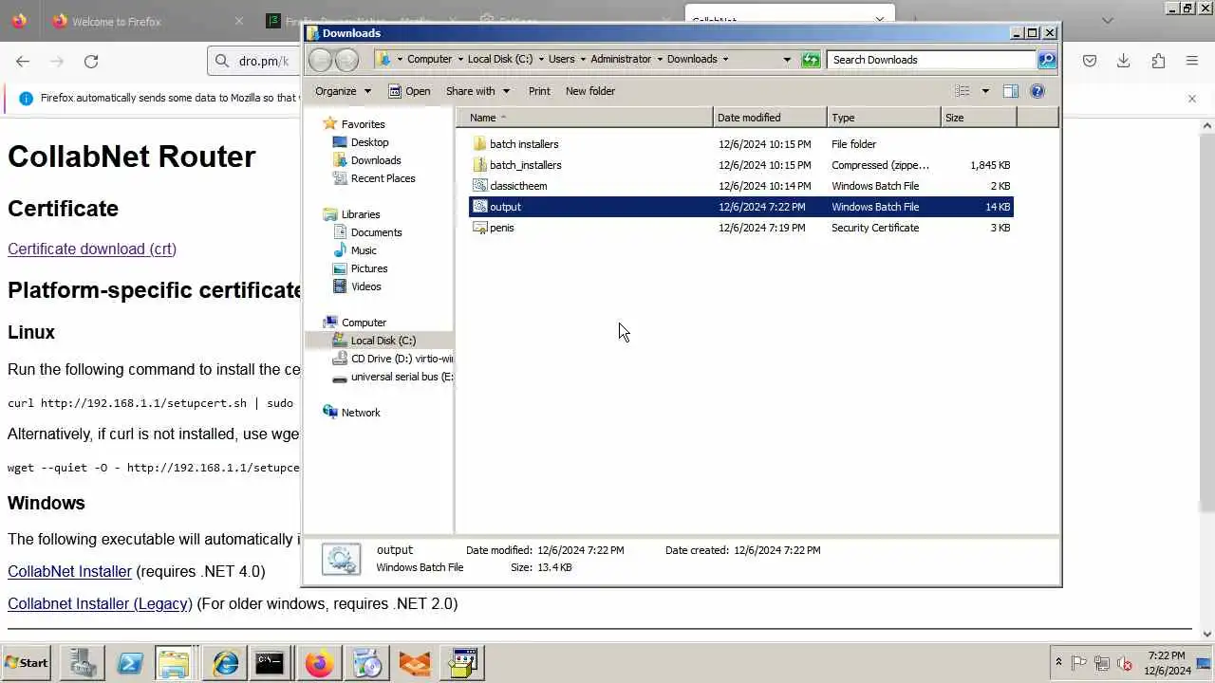
Task: Sort files by the Type column
Action: coord(884,118)
